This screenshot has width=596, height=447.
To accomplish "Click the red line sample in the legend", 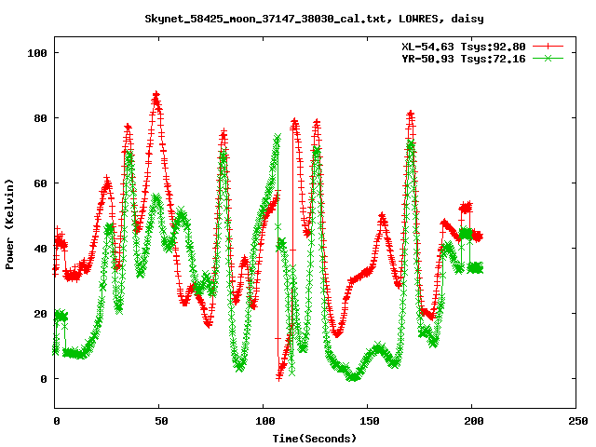I will click(548, 47).
